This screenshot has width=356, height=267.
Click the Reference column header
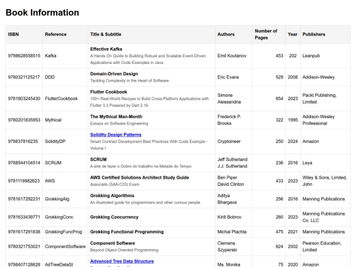pyautogui.click(x=65, y=34)
